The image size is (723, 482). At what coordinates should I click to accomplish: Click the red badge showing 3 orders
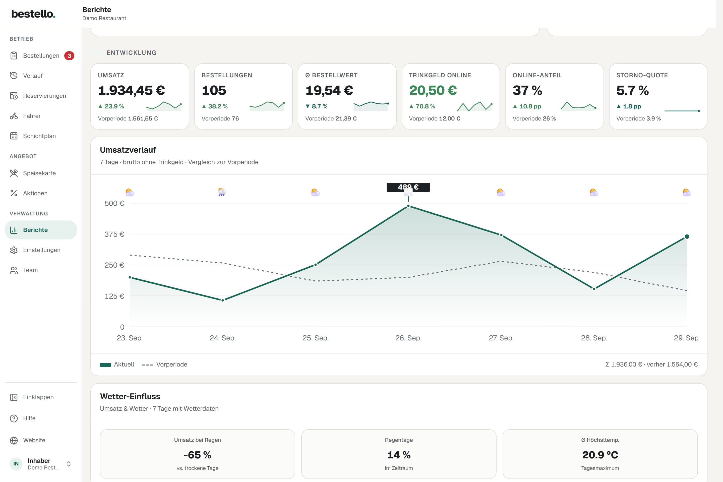(69, 56)
